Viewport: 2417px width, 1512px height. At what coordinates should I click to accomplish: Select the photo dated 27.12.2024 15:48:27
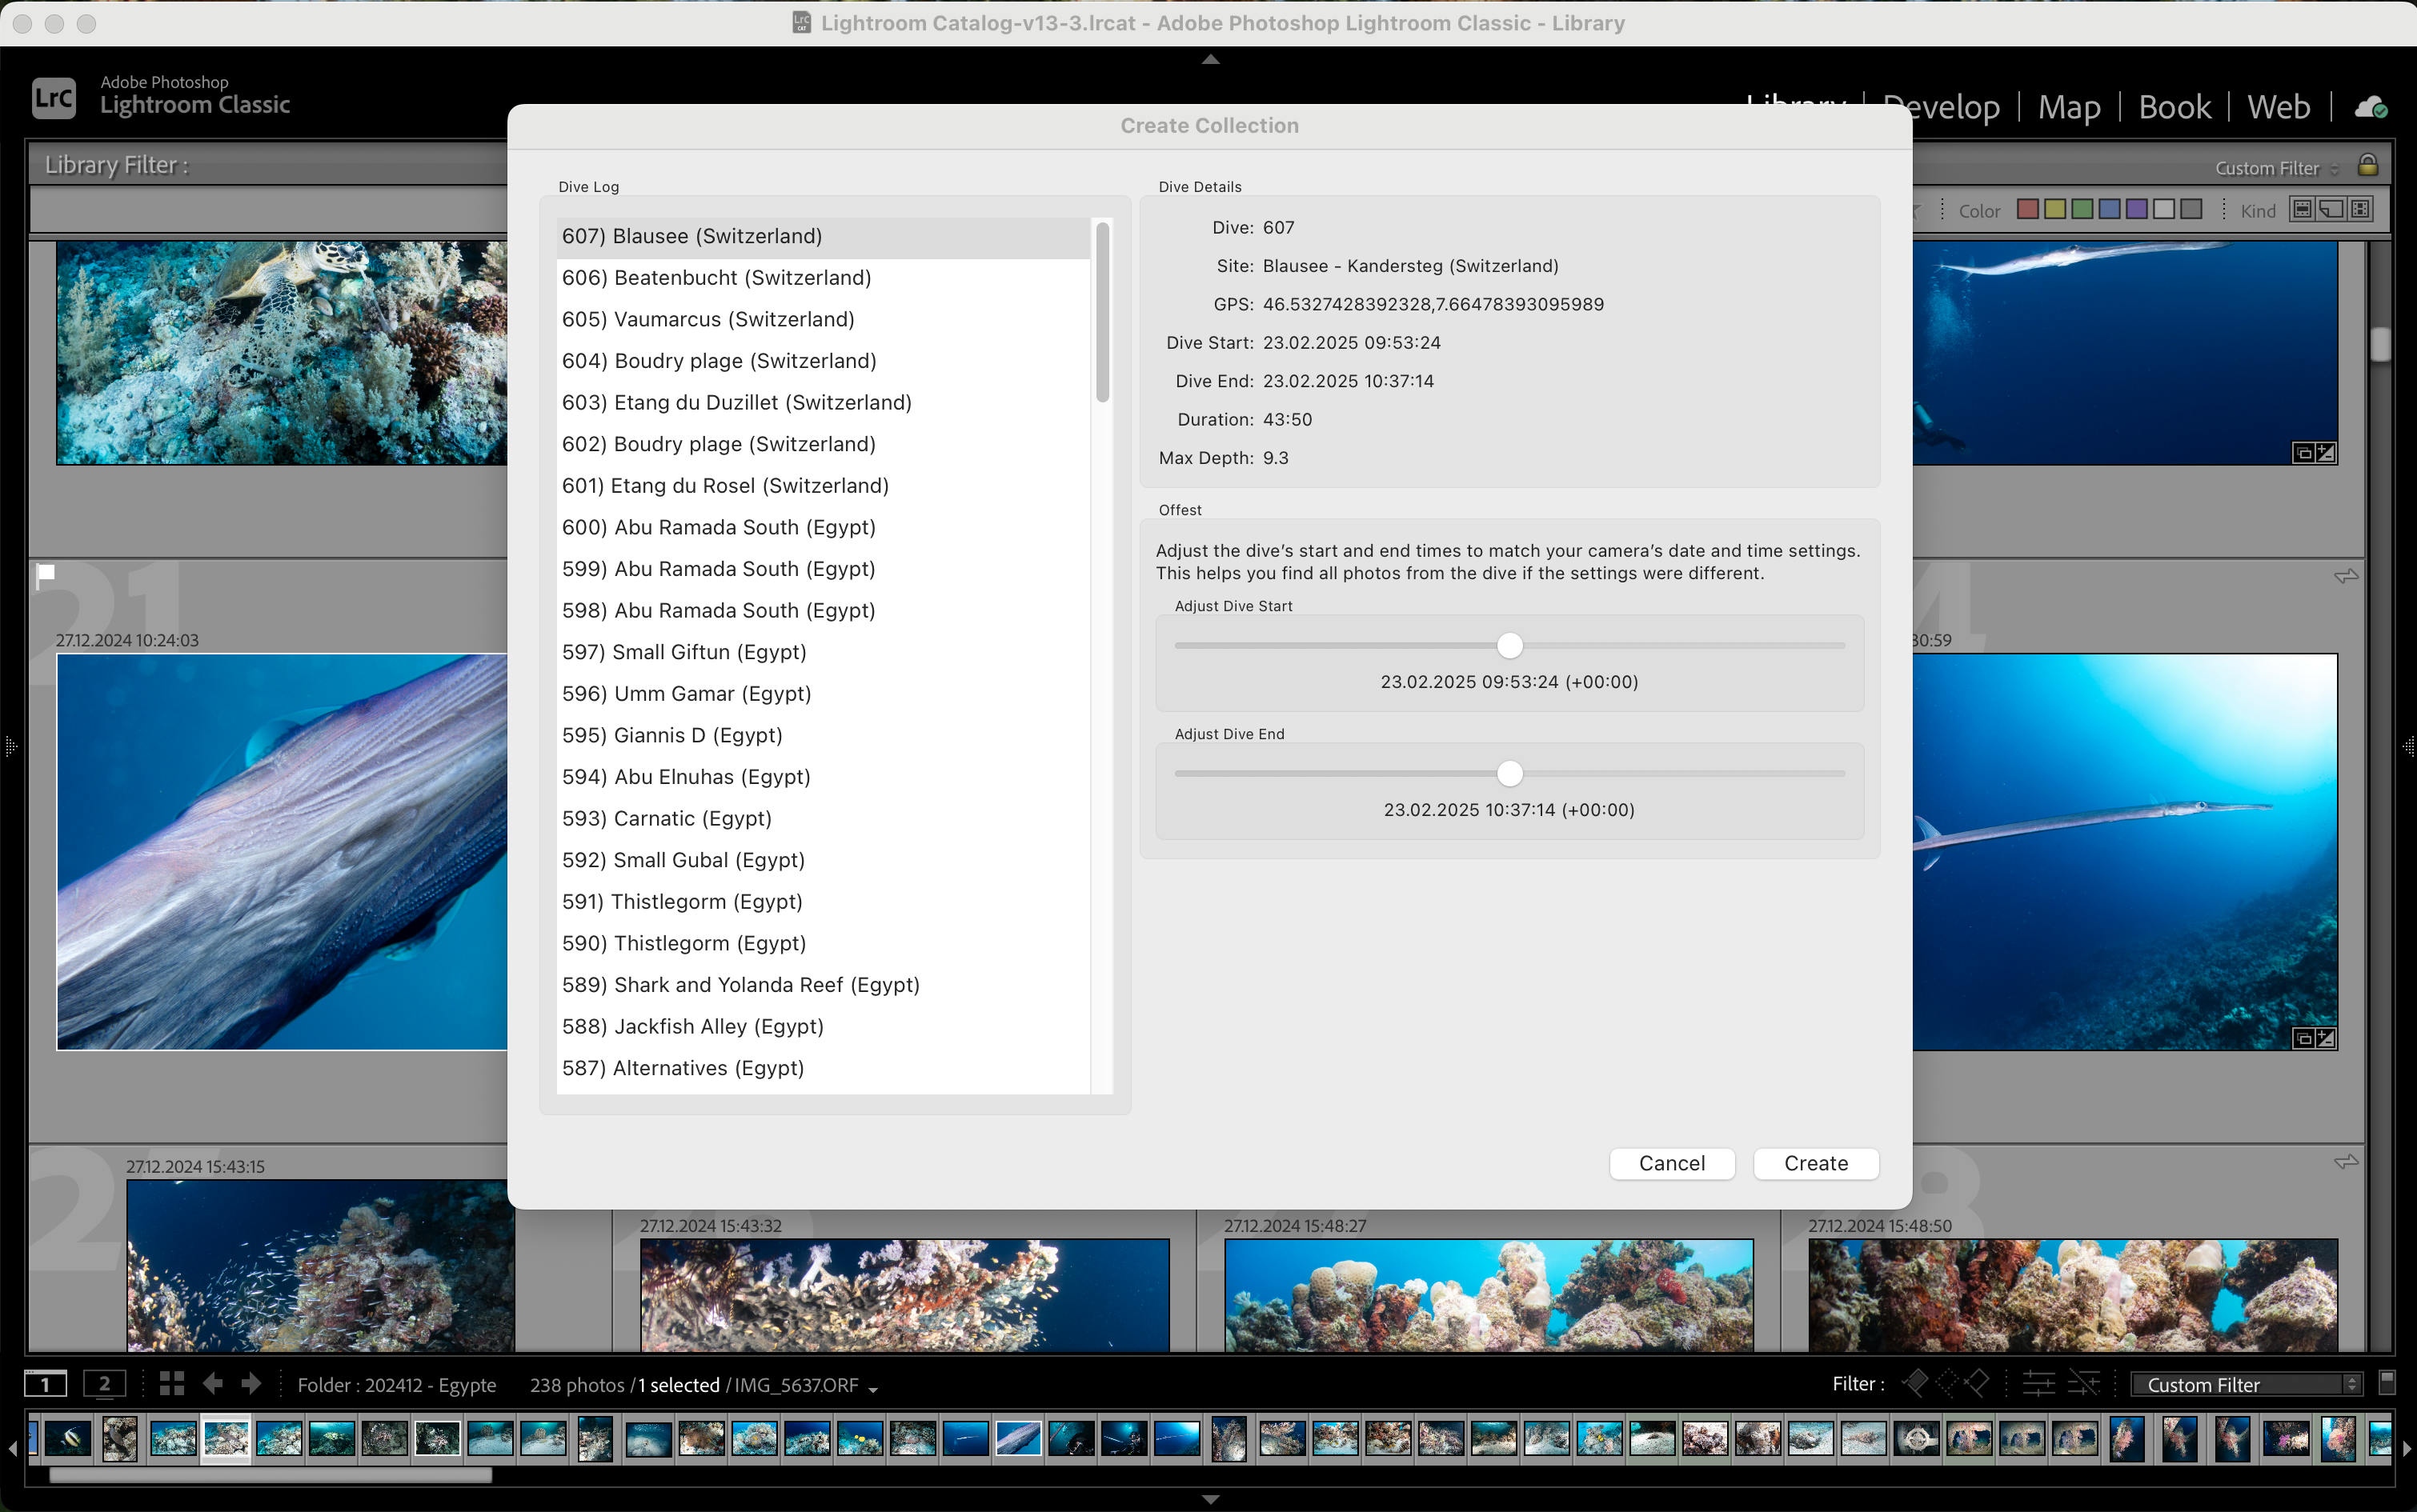(x=1489, y=1295)
